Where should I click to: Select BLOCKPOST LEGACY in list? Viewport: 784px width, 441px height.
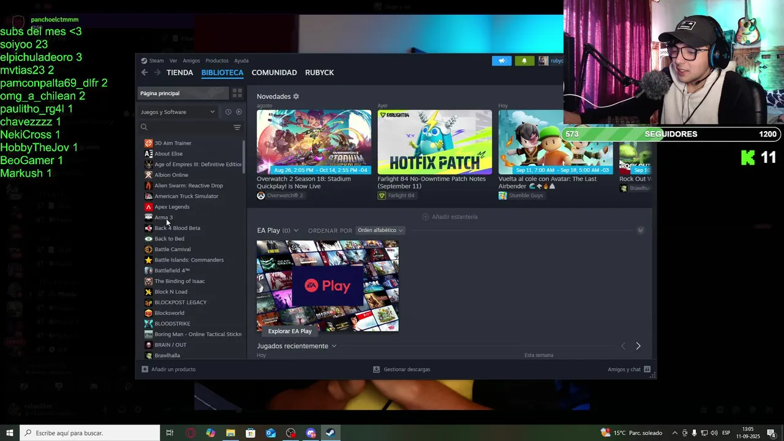pyautogui.click(x=193, y=303)
